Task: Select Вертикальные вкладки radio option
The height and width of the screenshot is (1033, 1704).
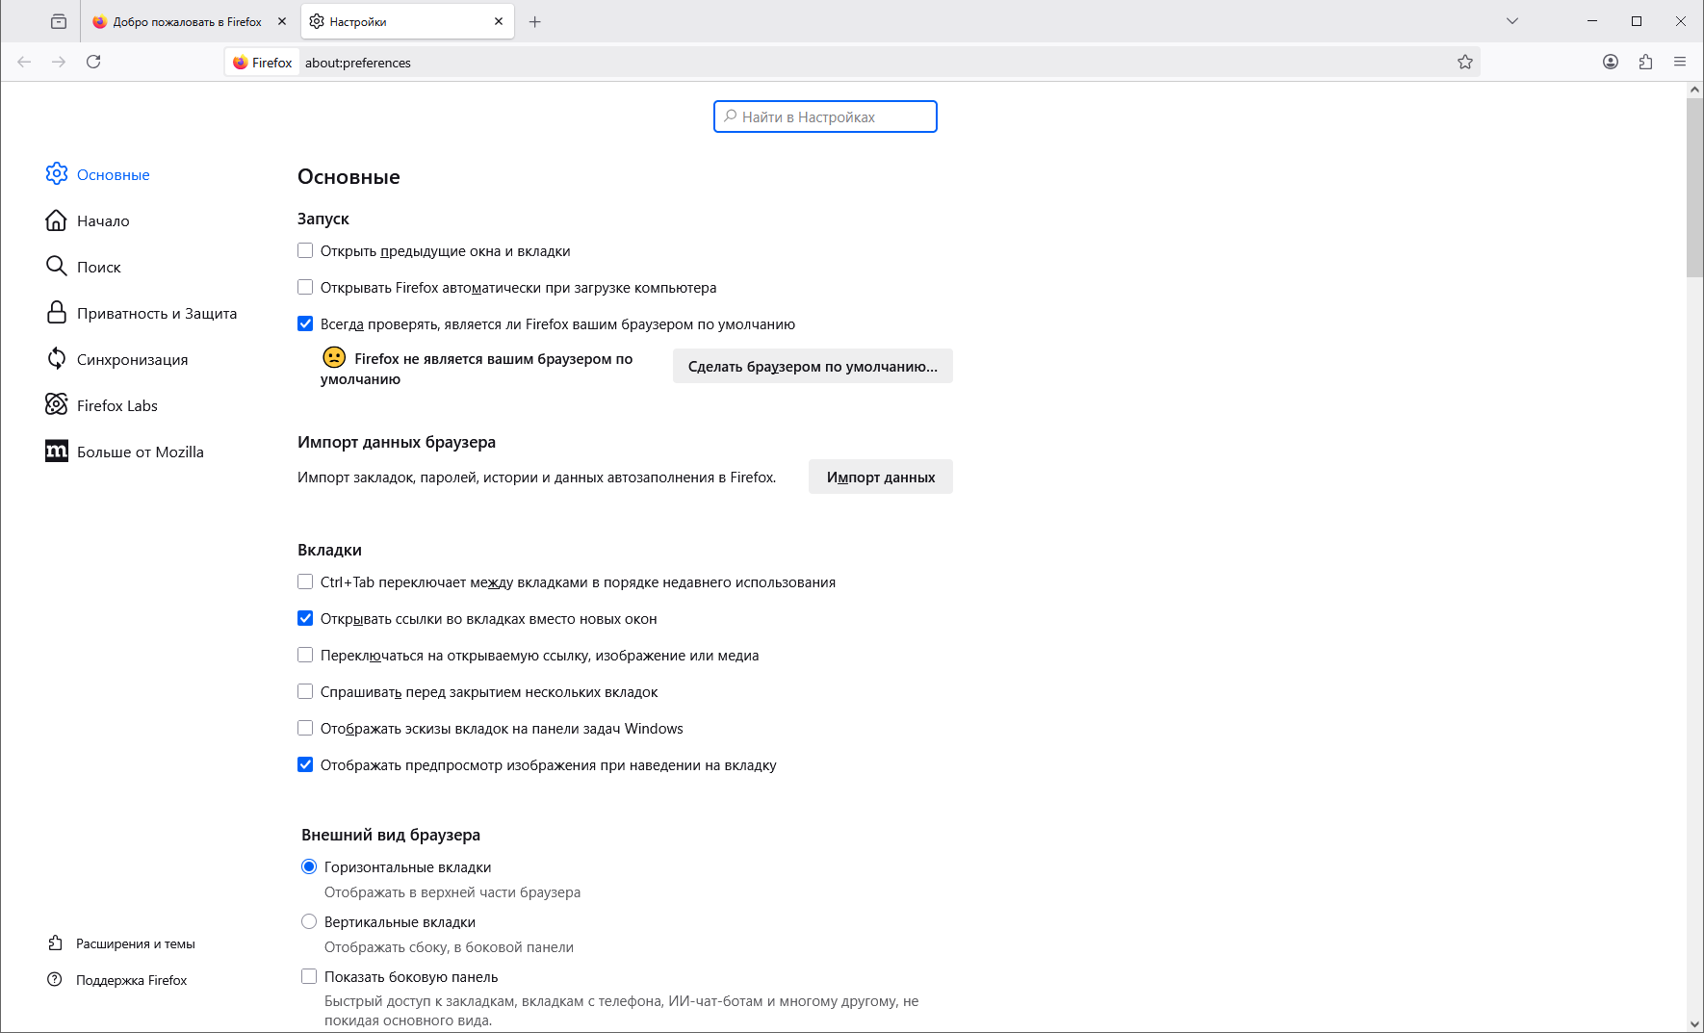Action: click(309, 921)
